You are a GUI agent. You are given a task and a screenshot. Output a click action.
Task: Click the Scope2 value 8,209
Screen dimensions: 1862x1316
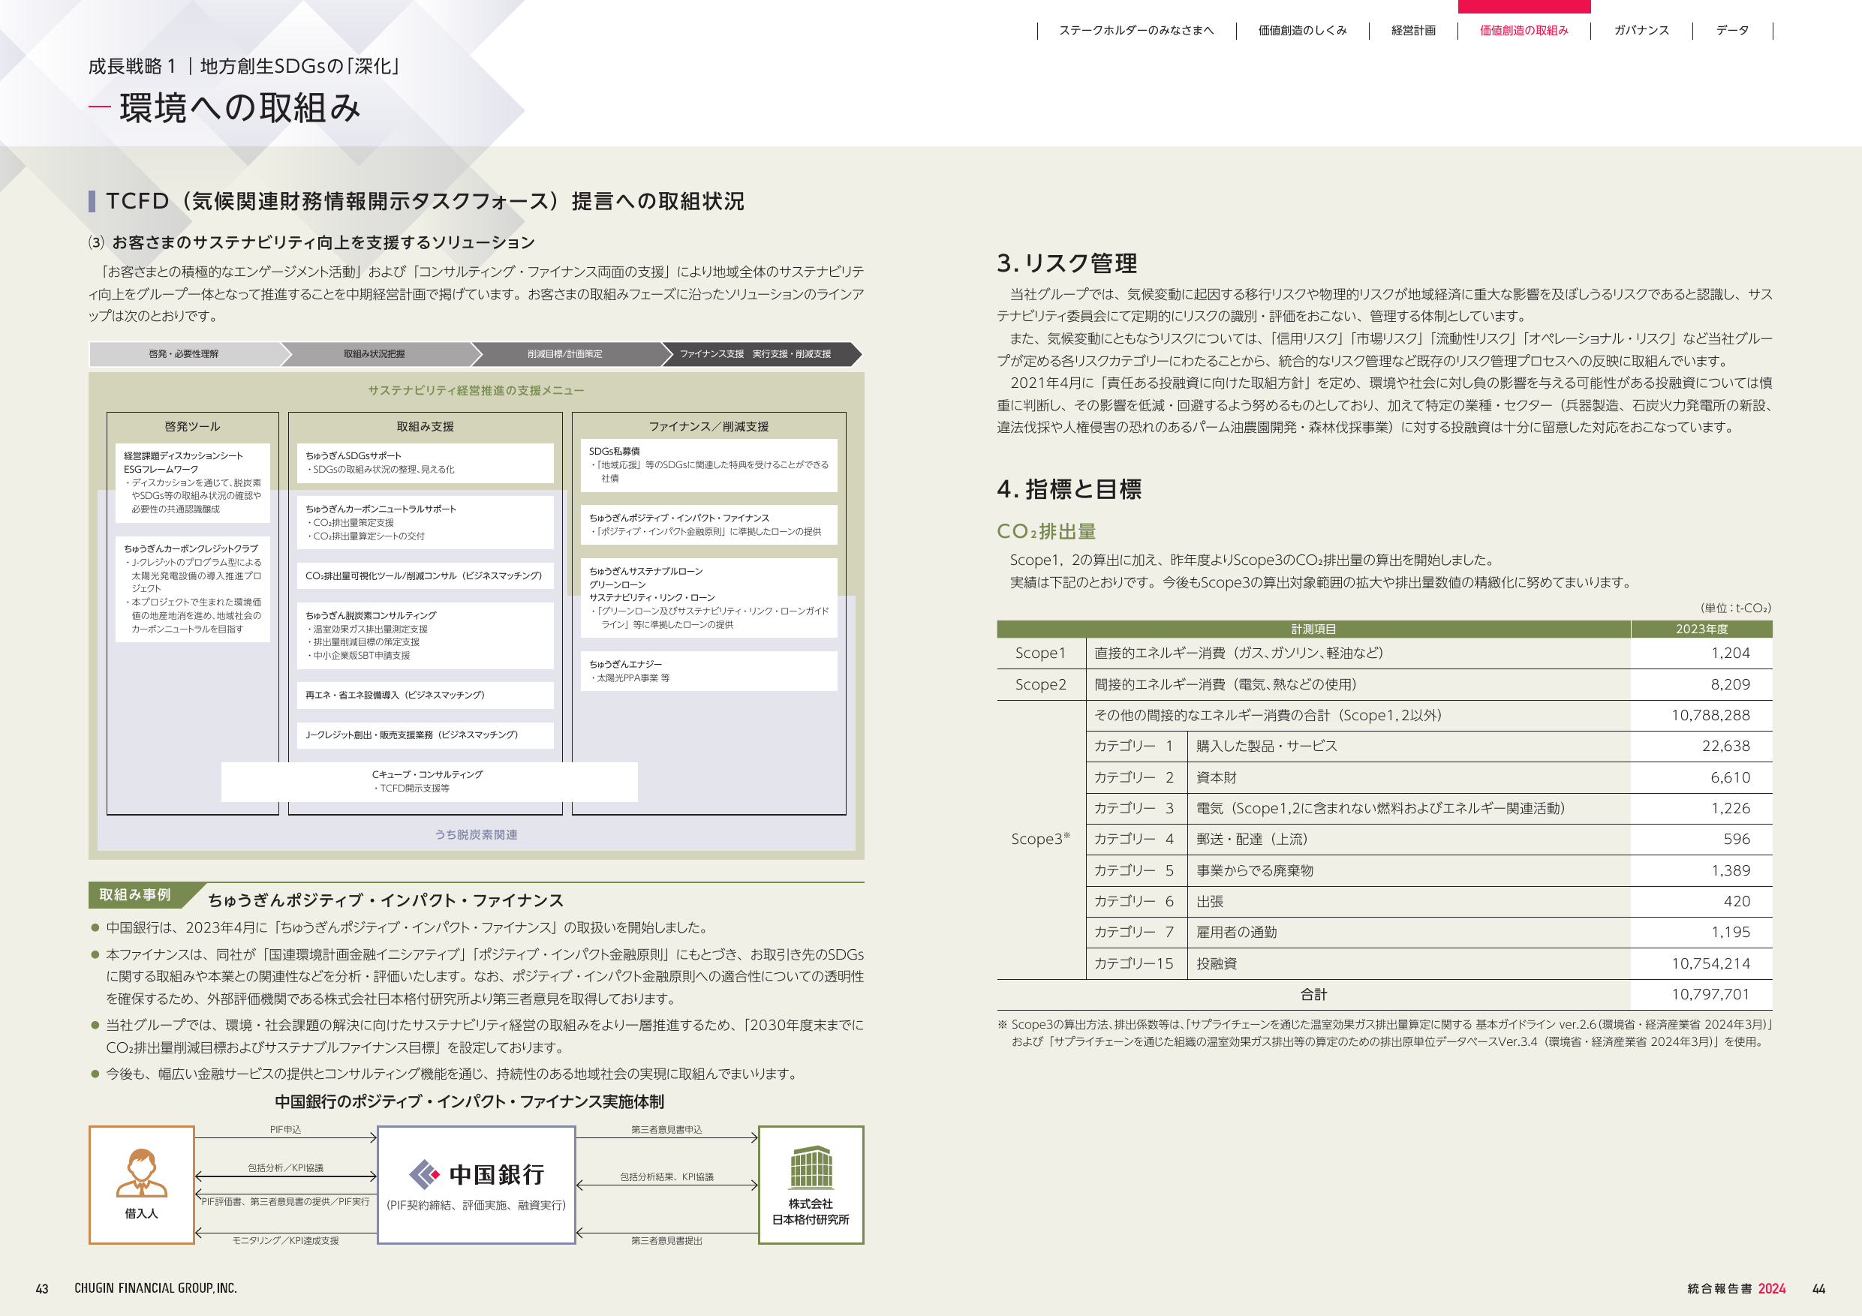[x=1730, y=685]
